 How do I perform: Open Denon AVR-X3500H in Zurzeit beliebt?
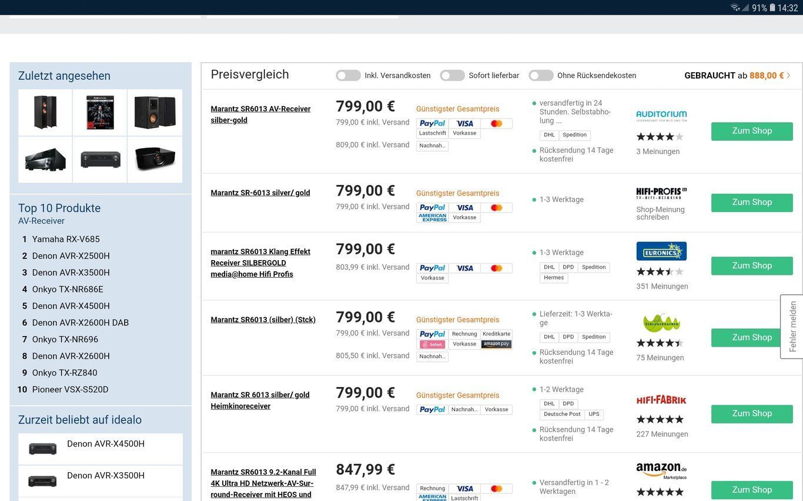[106, 476]
